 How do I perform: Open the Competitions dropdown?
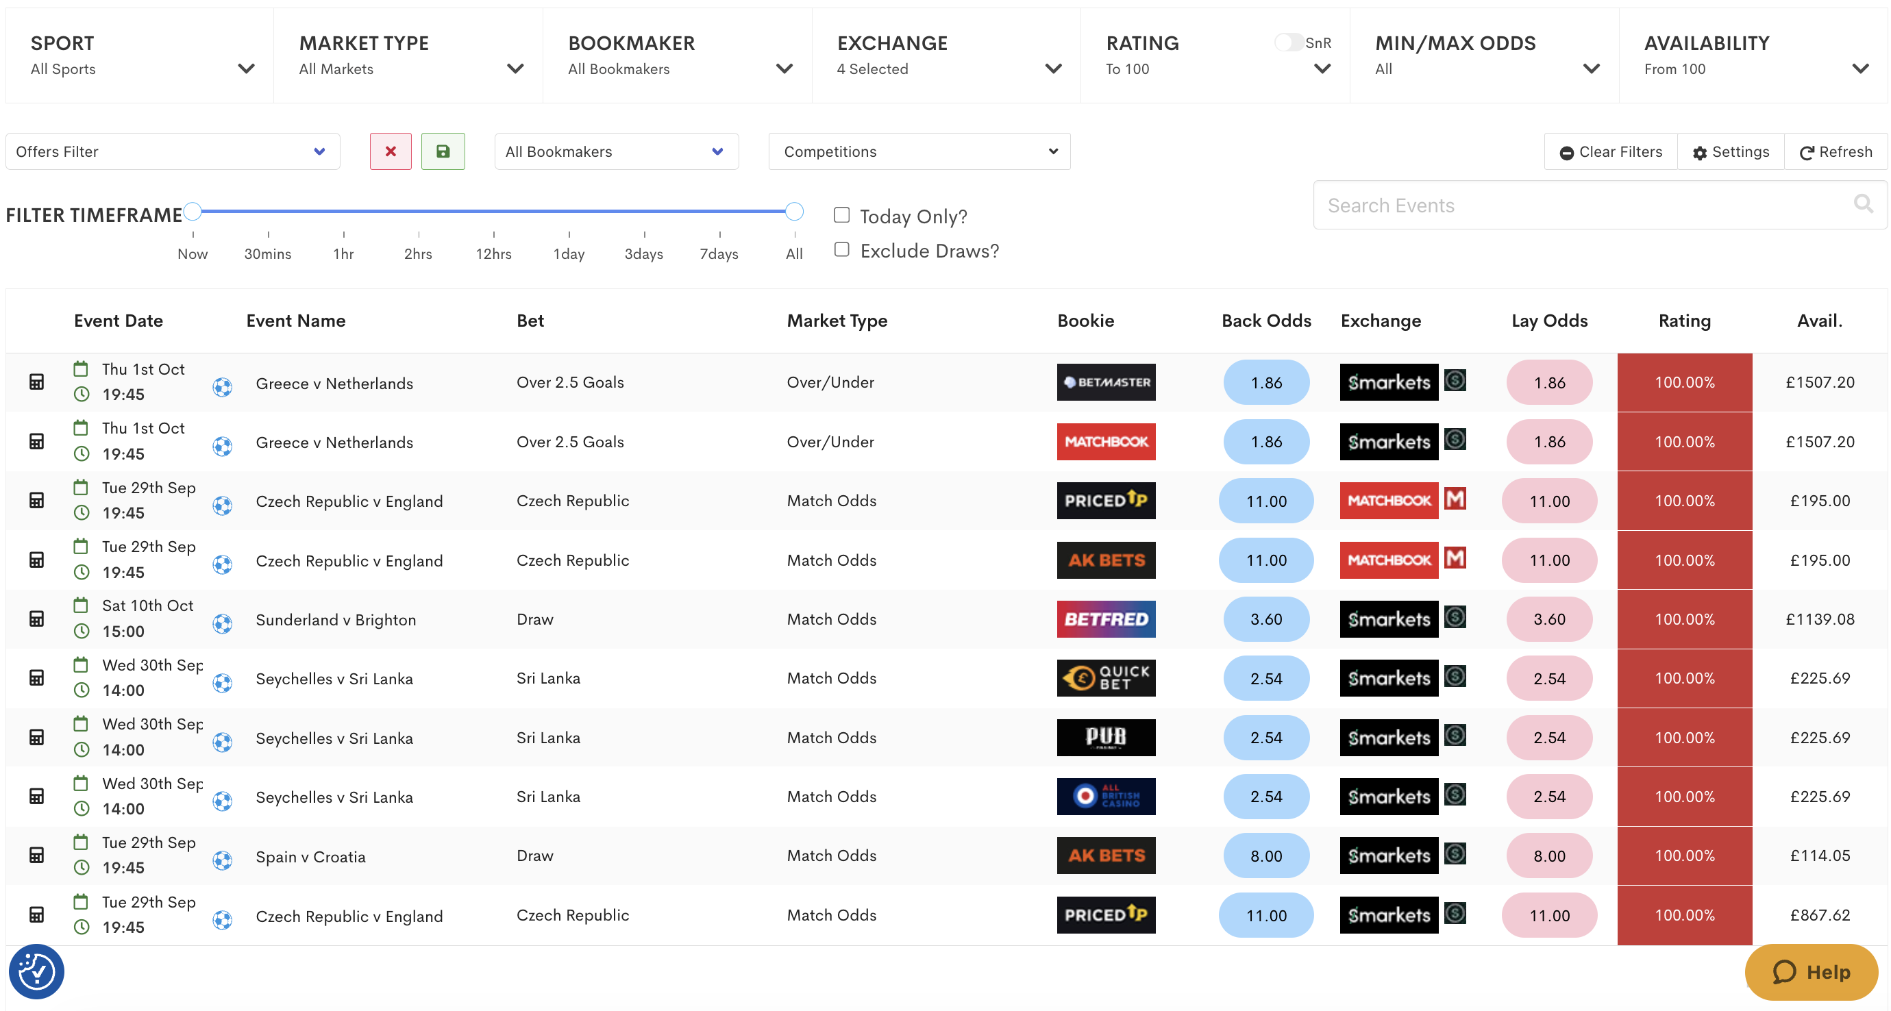(919, 151)
